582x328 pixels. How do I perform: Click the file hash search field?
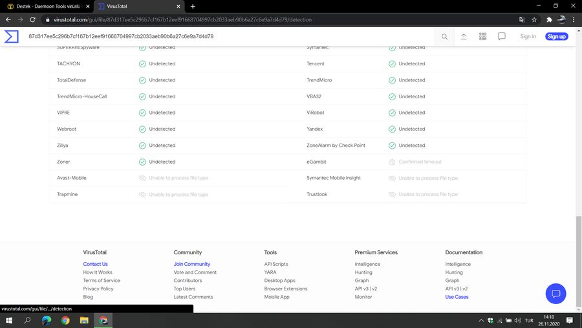point(229,36)
